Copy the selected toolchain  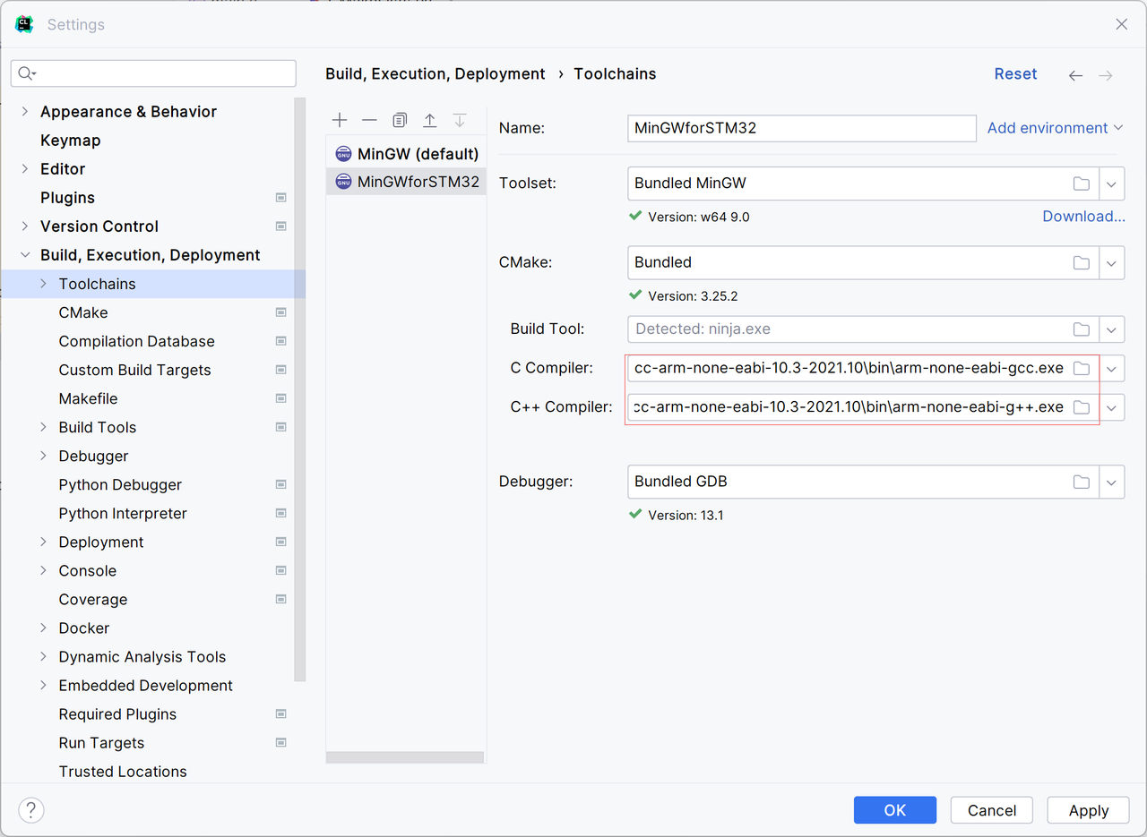coord(400,120)
